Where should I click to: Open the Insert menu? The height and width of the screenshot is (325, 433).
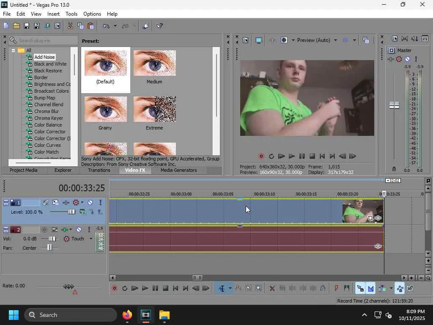[x=53, y=14]
